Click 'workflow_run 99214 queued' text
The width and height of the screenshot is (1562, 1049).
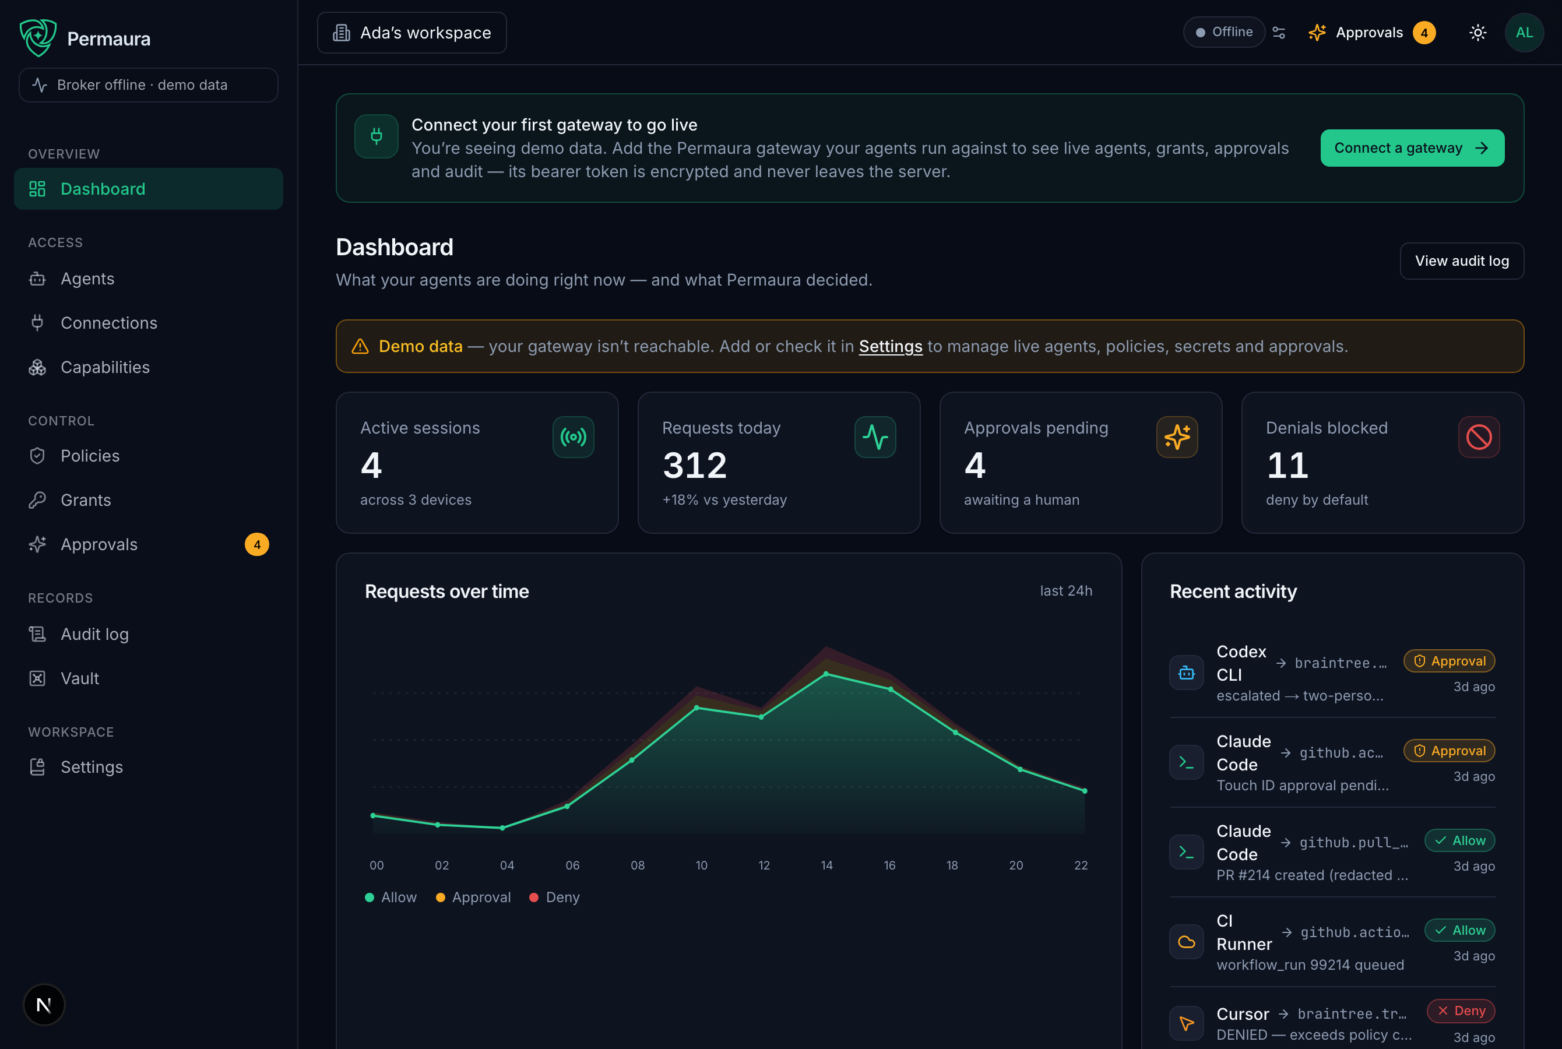pos(1310,964)
